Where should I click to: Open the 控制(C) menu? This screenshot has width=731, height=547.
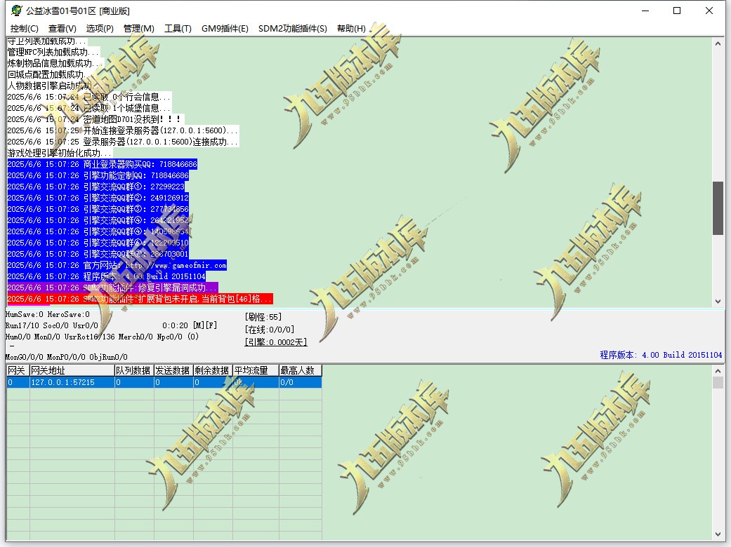click(x=25, y=28)
